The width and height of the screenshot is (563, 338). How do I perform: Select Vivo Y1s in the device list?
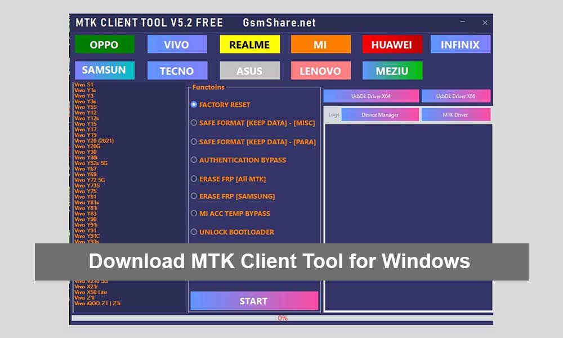(85, 90)
